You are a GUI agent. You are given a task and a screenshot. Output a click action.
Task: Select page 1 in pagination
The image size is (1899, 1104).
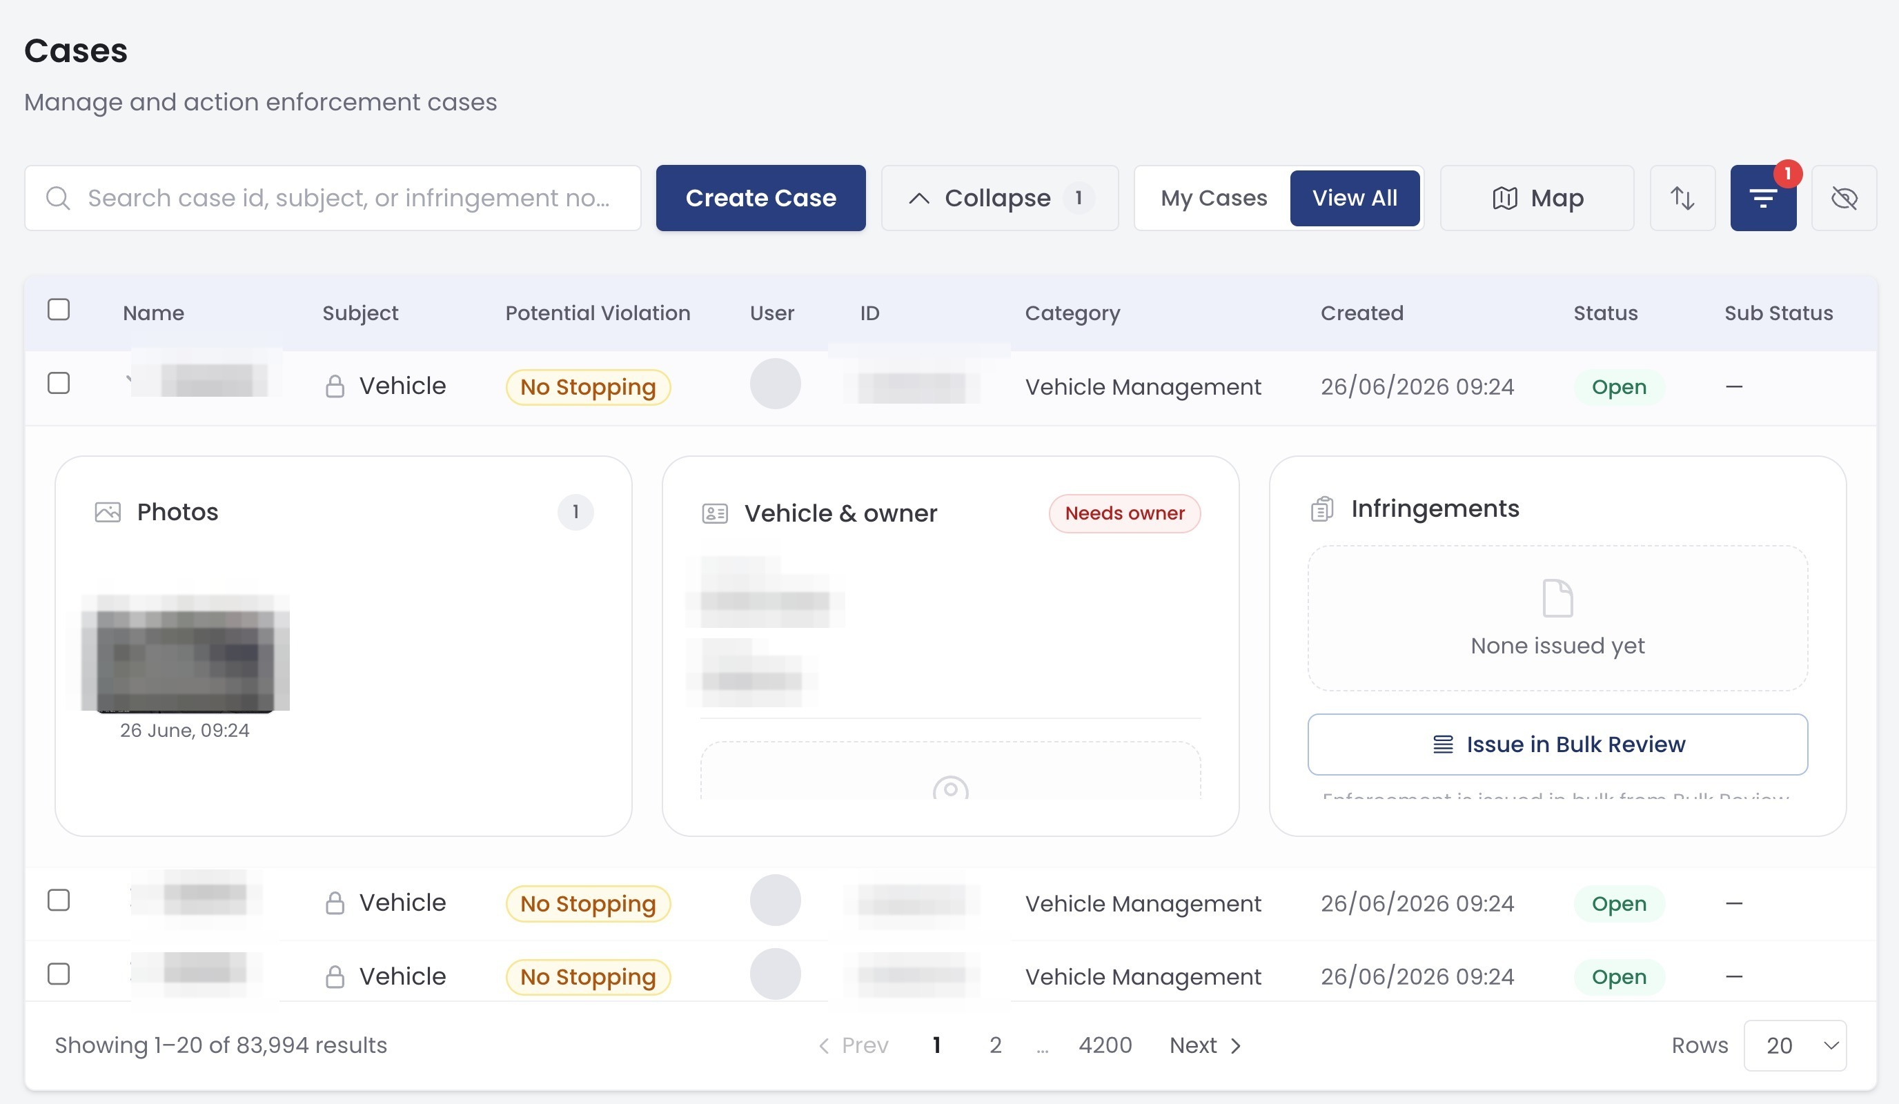point(936,1045)
